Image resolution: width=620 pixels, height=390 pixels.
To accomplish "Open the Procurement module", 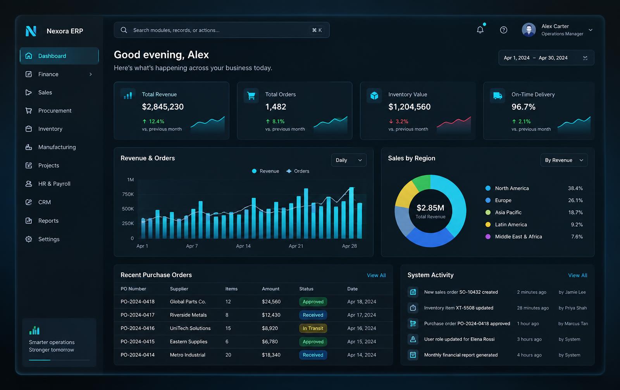I will (59, 111).
